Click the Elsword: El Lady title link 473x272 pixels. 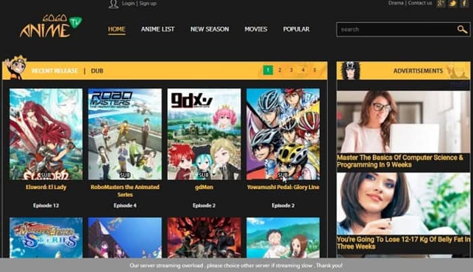point(46,187)
